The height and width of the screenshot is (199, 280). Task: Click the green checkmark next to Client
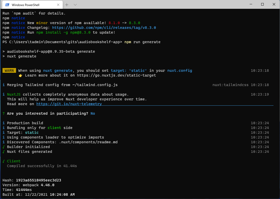coord(4,161)
